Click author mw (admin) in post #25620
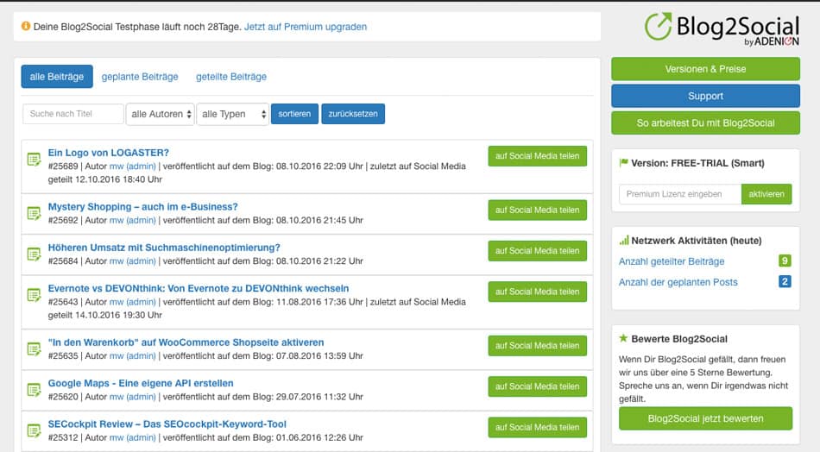820x452 pixels. (x=132, y=397)
